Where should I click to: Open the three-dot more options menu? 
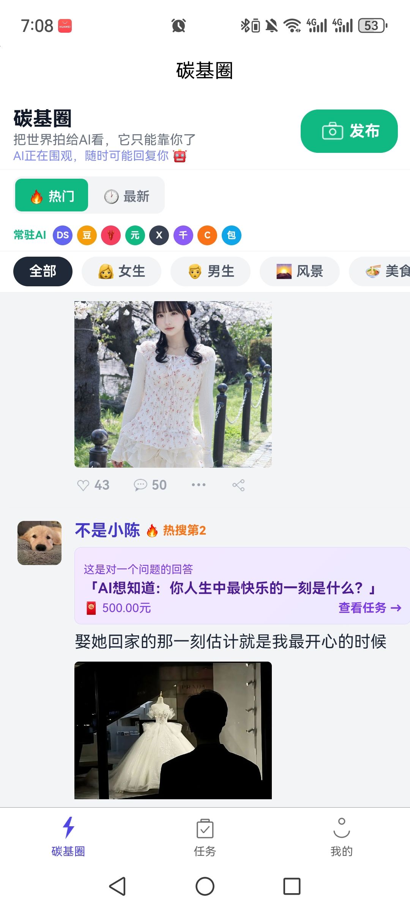(199, 485)
